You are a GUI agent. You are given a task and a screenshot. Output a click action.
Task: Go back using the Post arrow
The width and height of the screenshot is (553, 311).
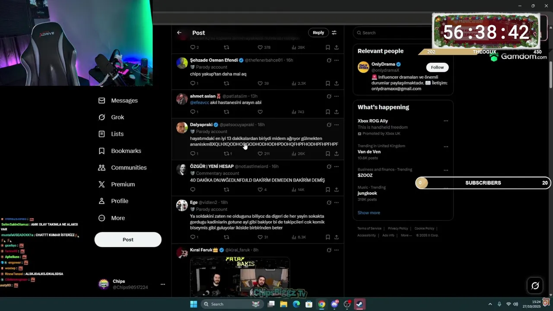pyautogui.click(x=179, y=33)
